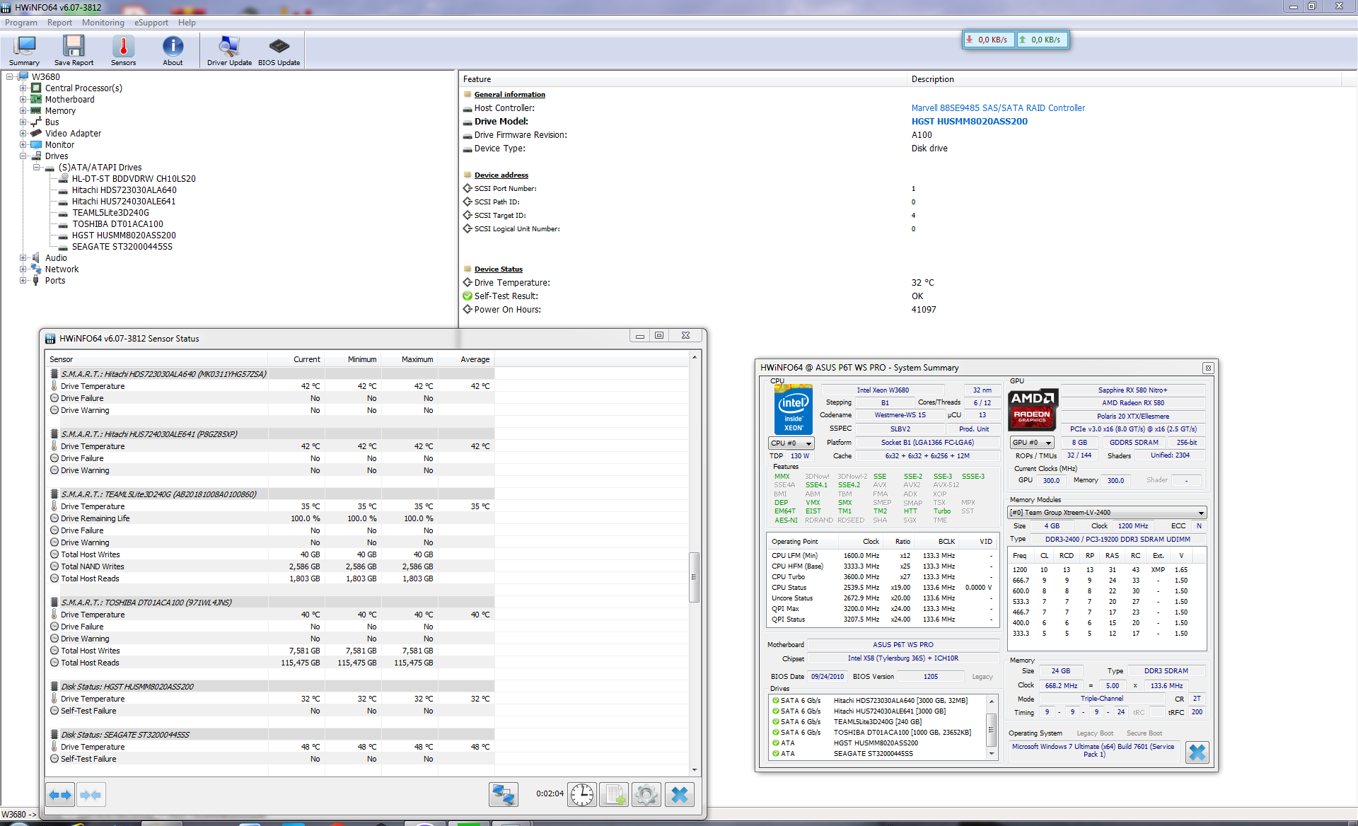Click the AMD Radeon Graphics logo
This screenshot has height=826, width=1358.
point(1032,410)
